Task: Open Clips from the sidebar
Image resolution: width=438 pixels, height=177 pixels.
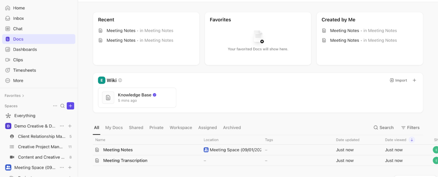Action: point(18,60)
